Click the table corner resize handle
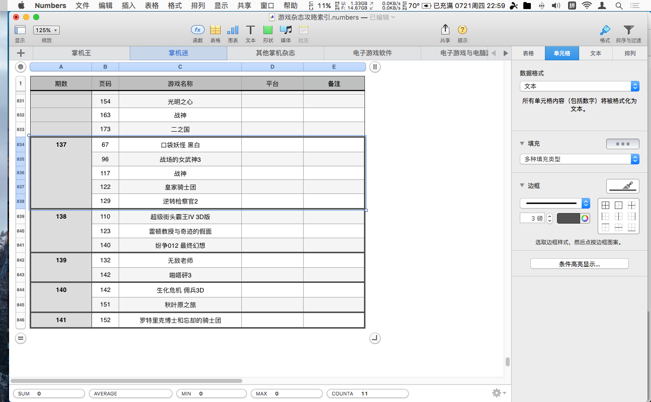This screenshot has height=402, width=651. point(375,338)
